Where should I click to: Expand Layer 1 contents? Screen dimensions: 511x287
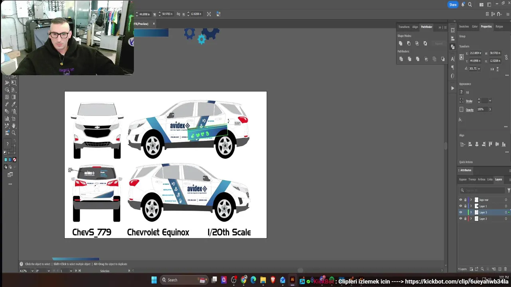click(471, 206)
